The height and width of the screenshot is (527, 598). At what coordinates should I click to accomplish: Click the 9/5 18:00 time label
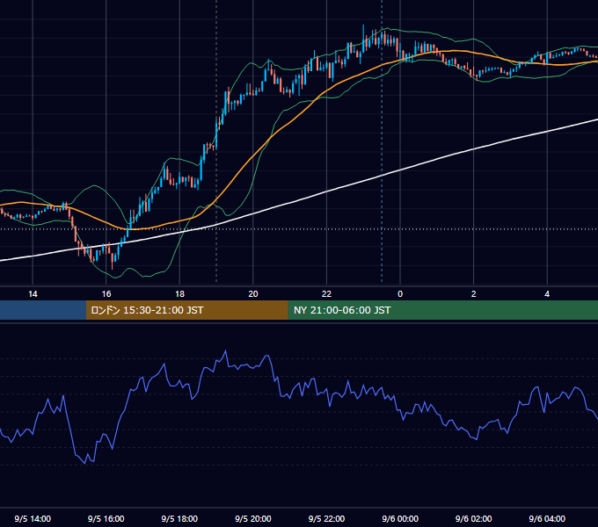coord(179,518)
